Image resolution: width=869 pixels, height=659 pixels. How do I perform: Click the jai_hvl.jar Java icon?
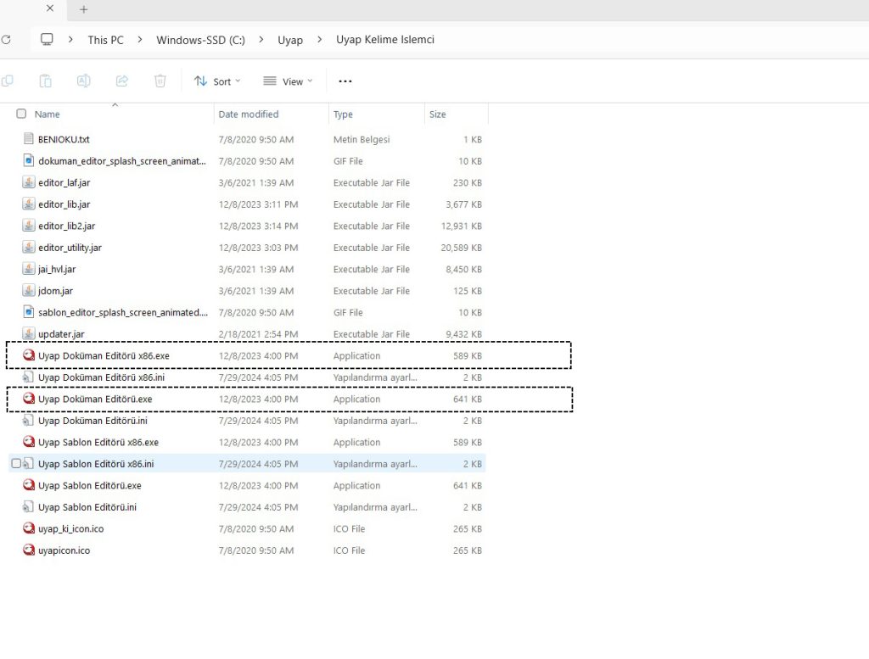tap(29, 269)
